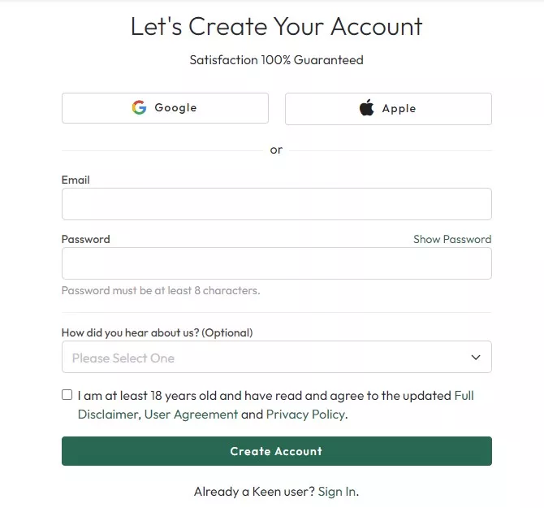
Task: Follow the Sign In link
Action: pos(337,491)
